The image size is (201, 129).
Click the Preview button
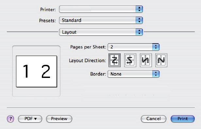point(59,119)
